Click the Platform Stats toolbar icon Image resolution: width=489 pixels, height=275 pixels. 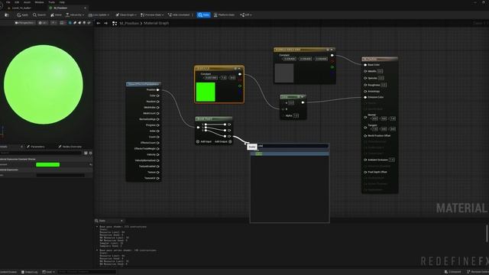(224, 15)
